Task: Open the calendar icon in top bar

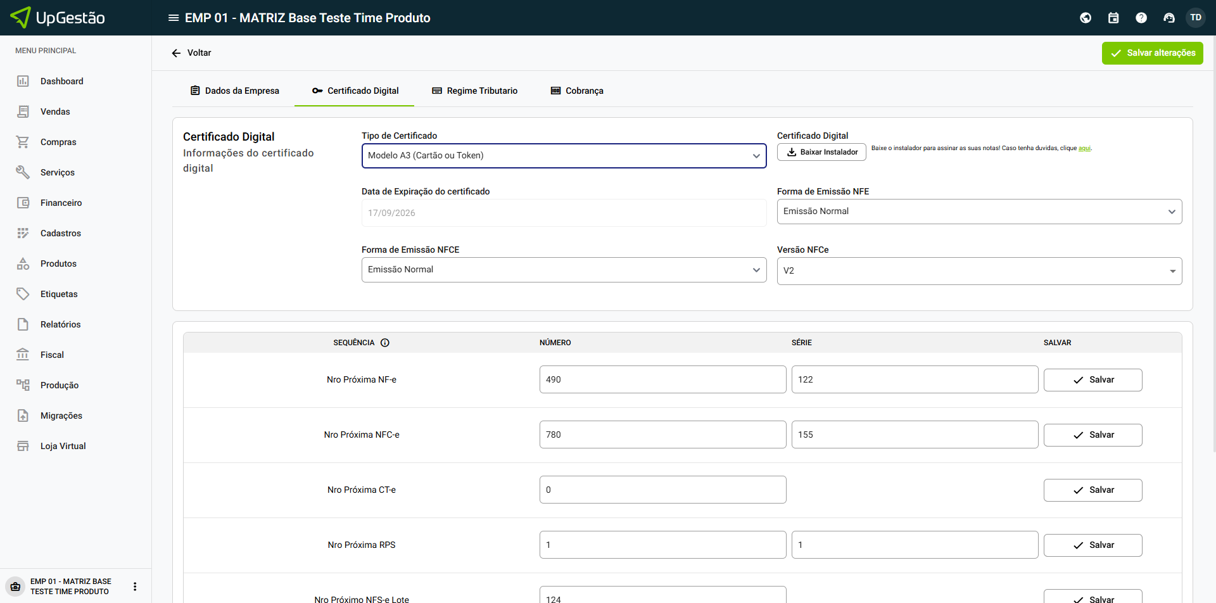Action: tap(1113, 18)
